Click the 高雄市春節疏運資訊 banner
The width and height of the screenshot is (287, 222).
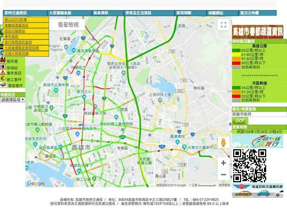pos(258,32)
